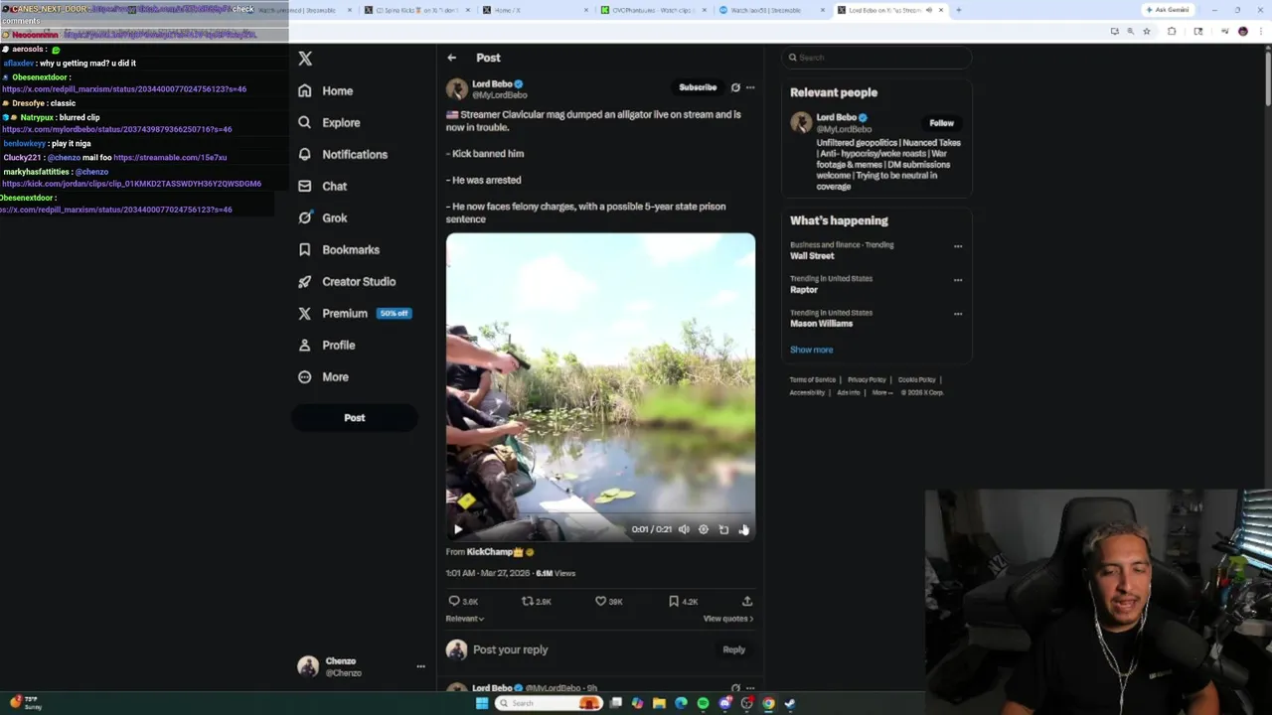
Task: Click the Post button in sidebar
Action: coord(355,417)
